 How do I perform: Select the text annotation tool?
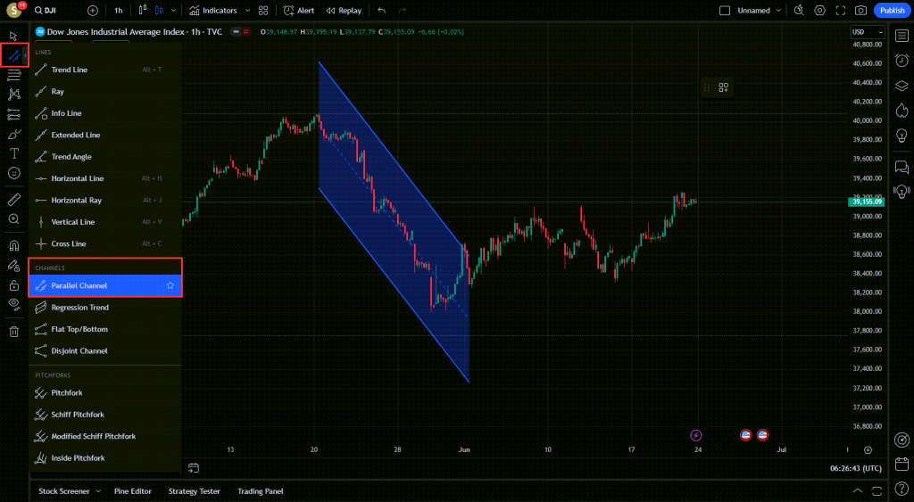(x=14, y=153)
